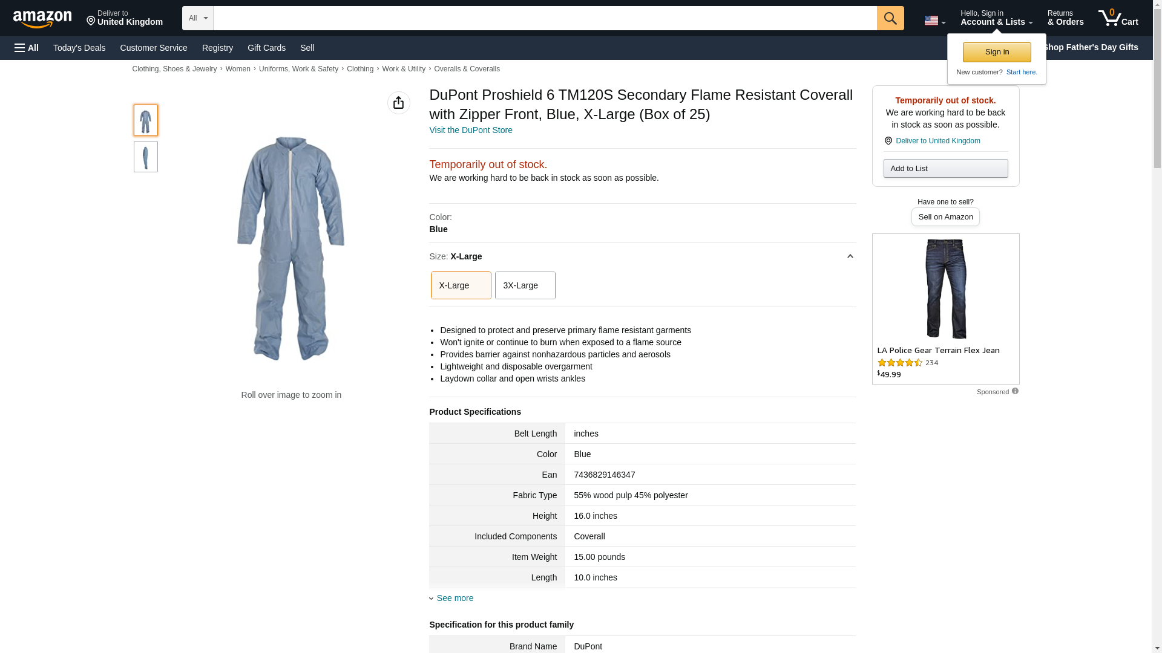This screenshot has width=1162, height=653.
Task: Select the second coverall thumbnail image
Action: pyautogui.click(x=146, y=157)
